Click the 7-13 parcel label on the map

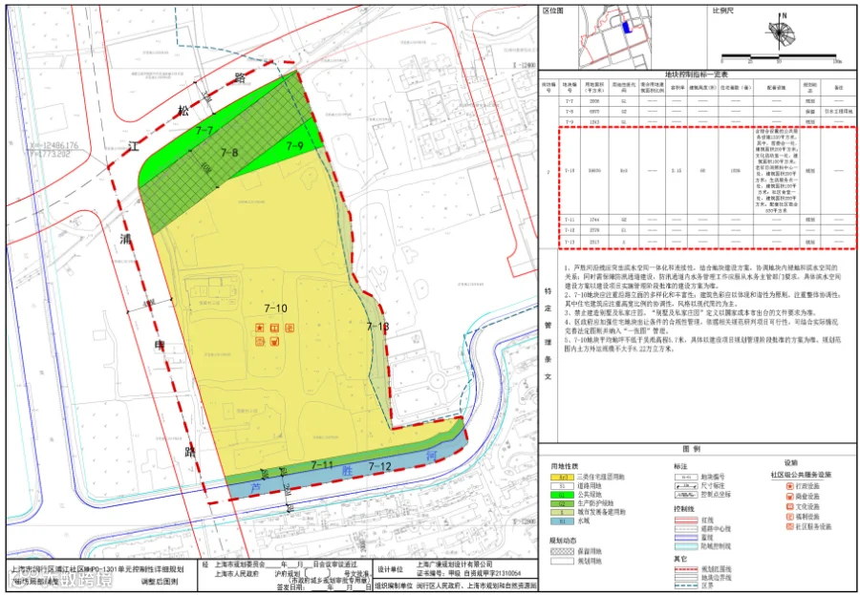pos(377,327)
